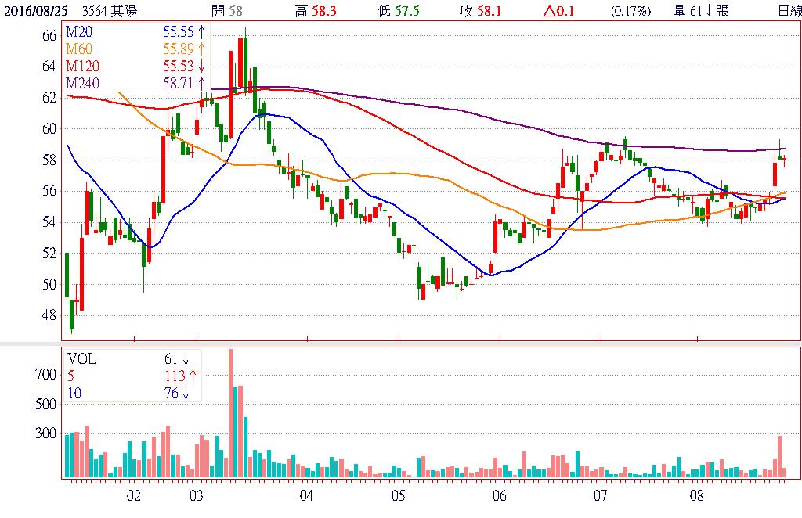Click the 3564 其陽 stock name
The height and width of the screenshot is (518, 802).
(106, 12)
